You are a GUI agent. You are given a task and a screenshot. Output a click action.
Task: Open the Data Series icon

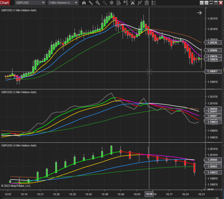(133, 3)
